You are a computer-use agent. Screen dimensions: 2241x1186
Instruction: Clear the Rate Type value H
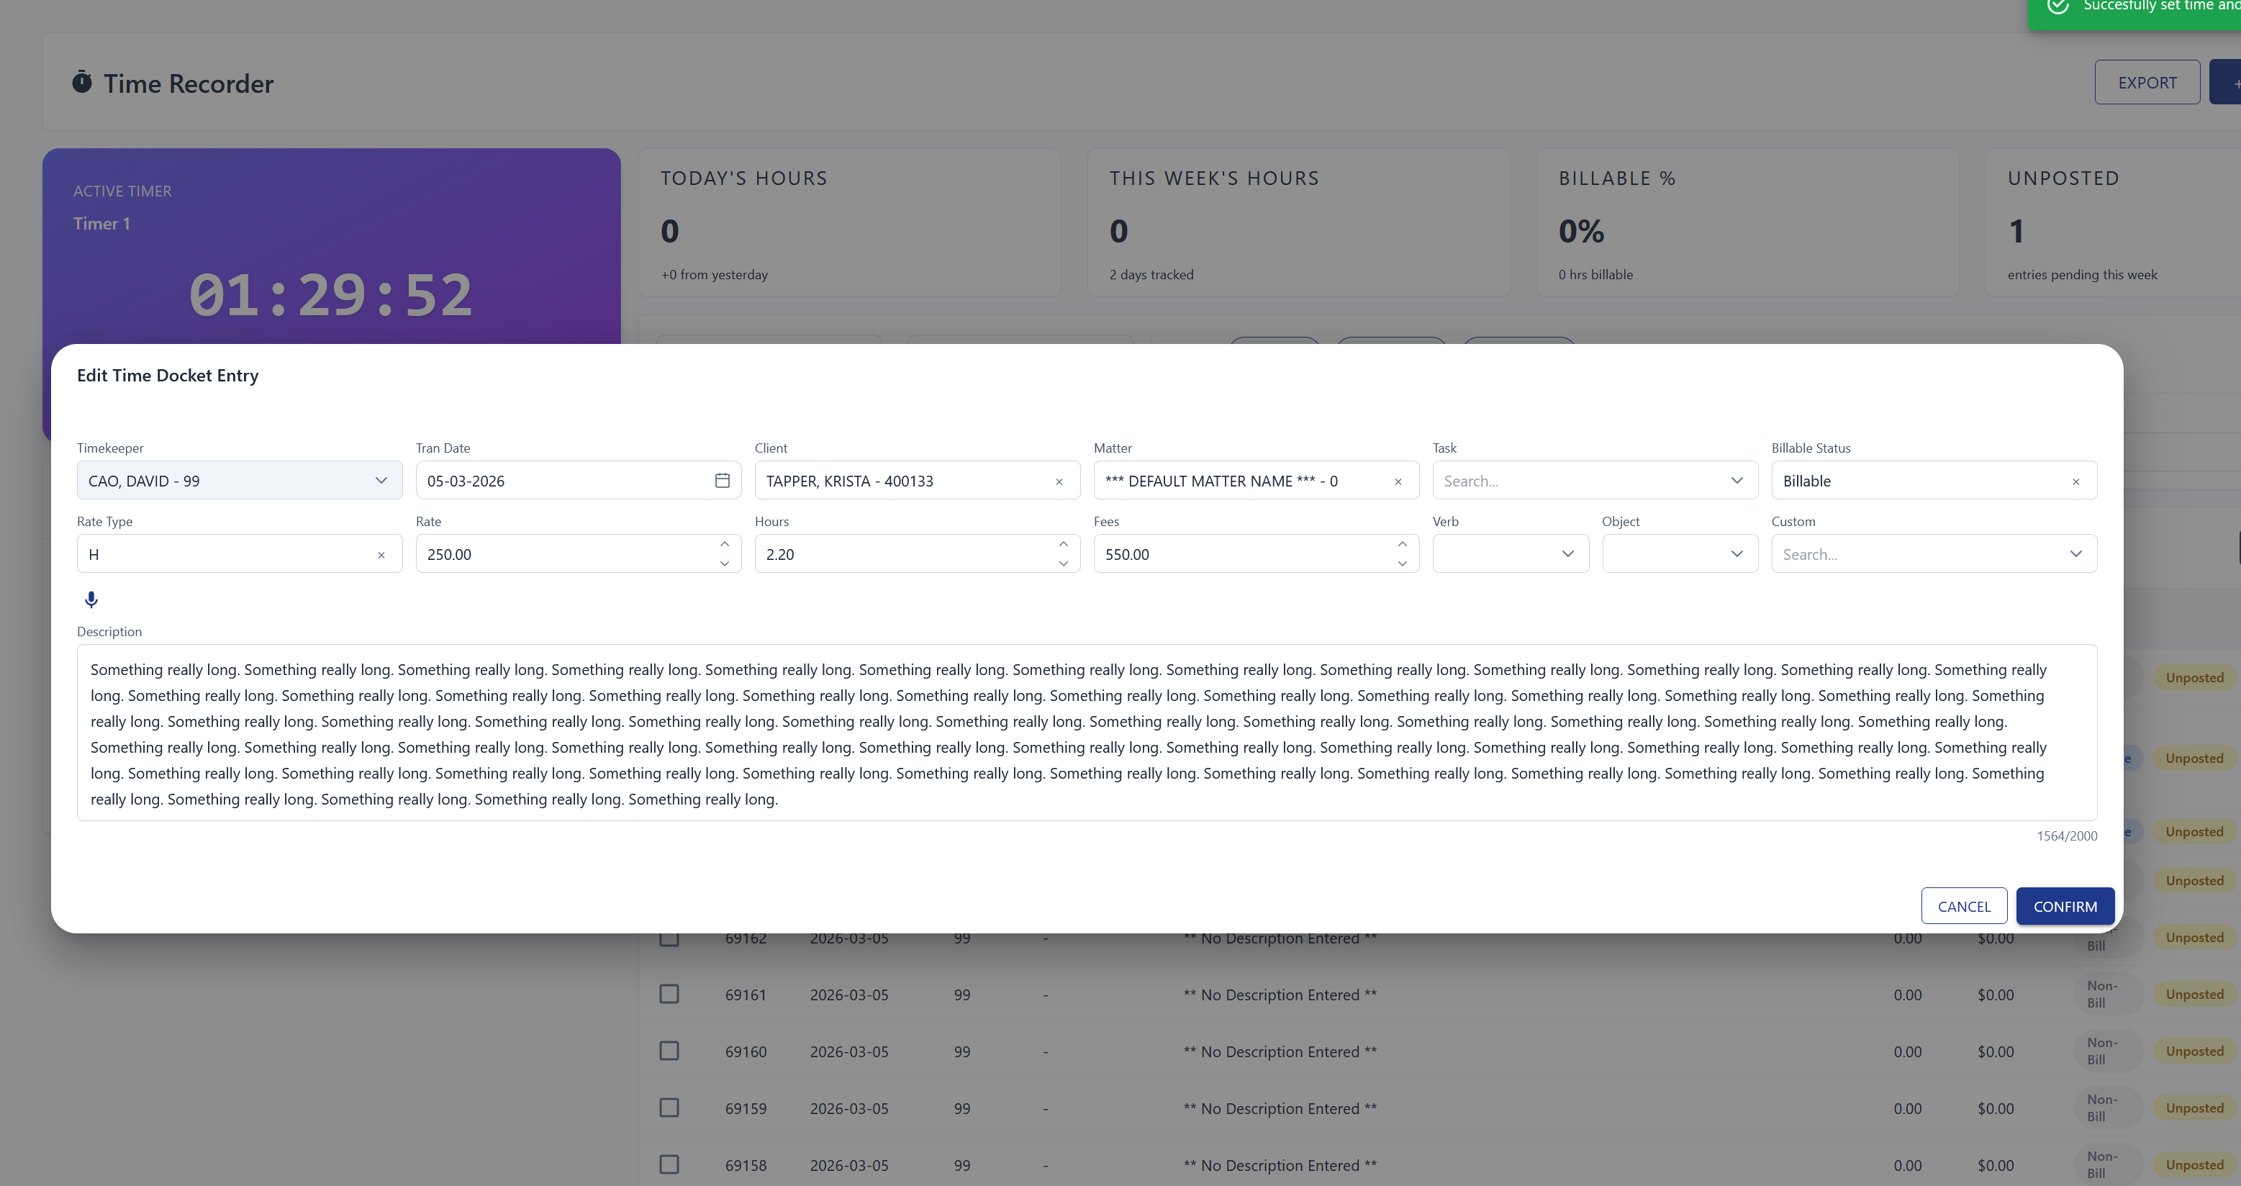click(x=381, y=554)
